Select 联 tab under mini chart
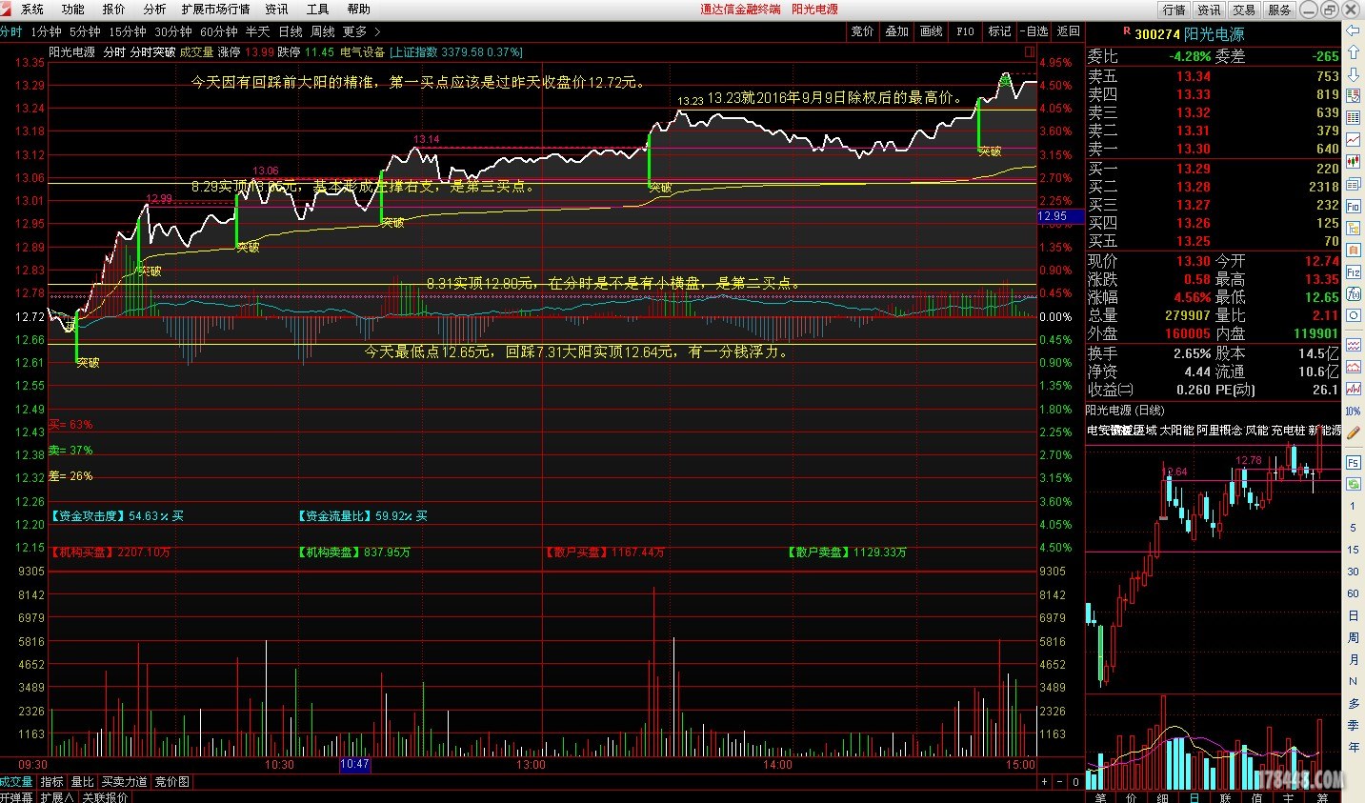This screenshot has height=803, width=1365. coord(1226,798)
